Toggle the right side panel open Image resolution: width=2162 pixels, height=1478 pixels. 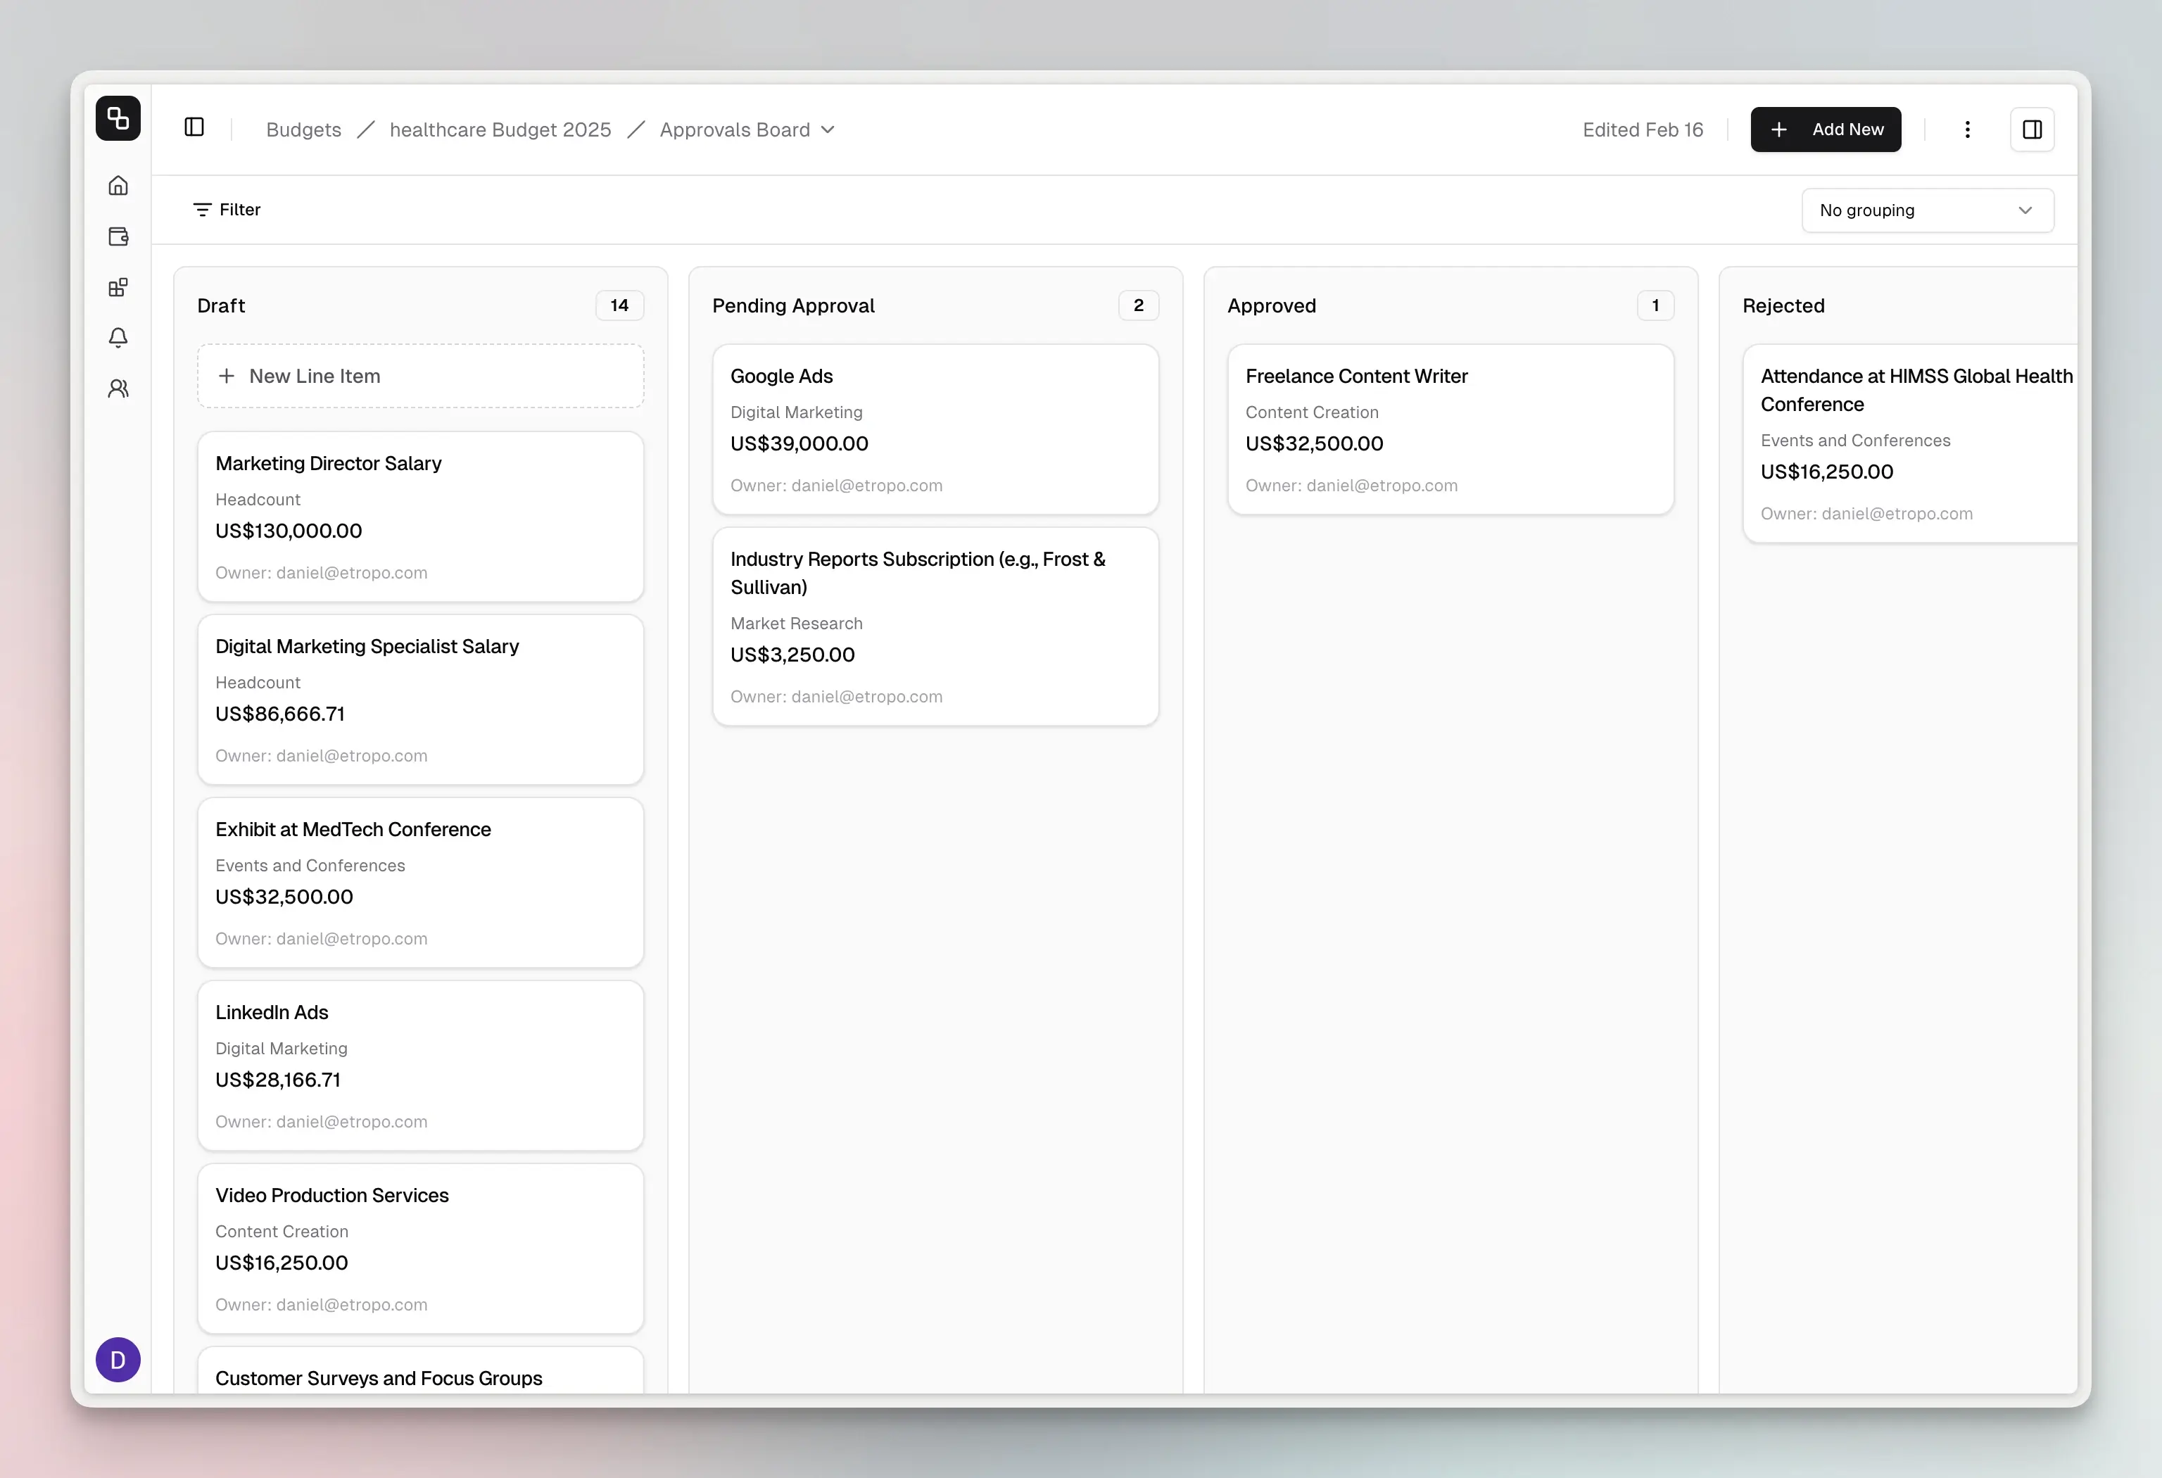[2033, 130]
